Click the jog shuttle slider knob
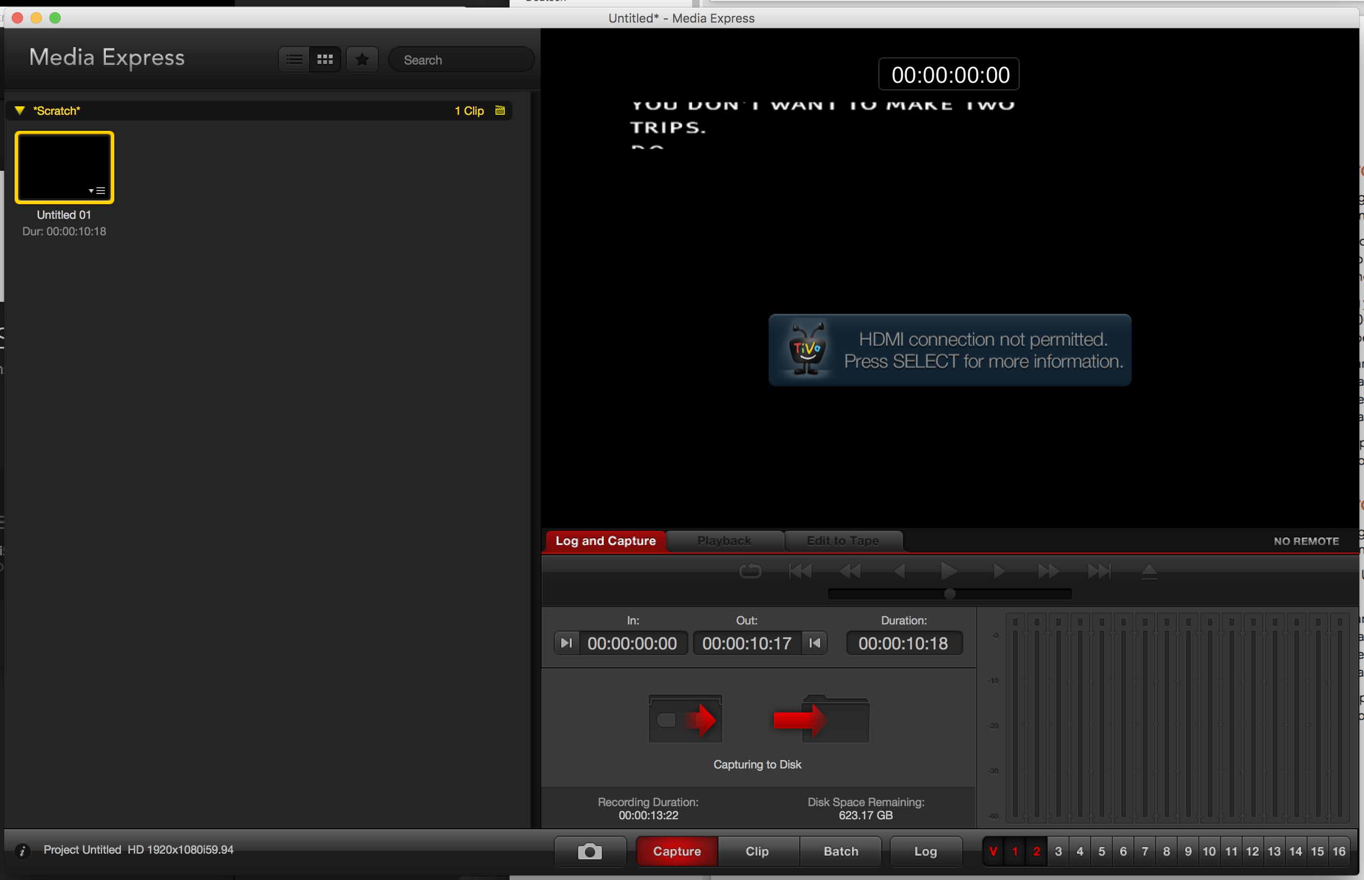The width and height of the screenshot is (1364, 880). pyautogui.click(x=949, y=594)
